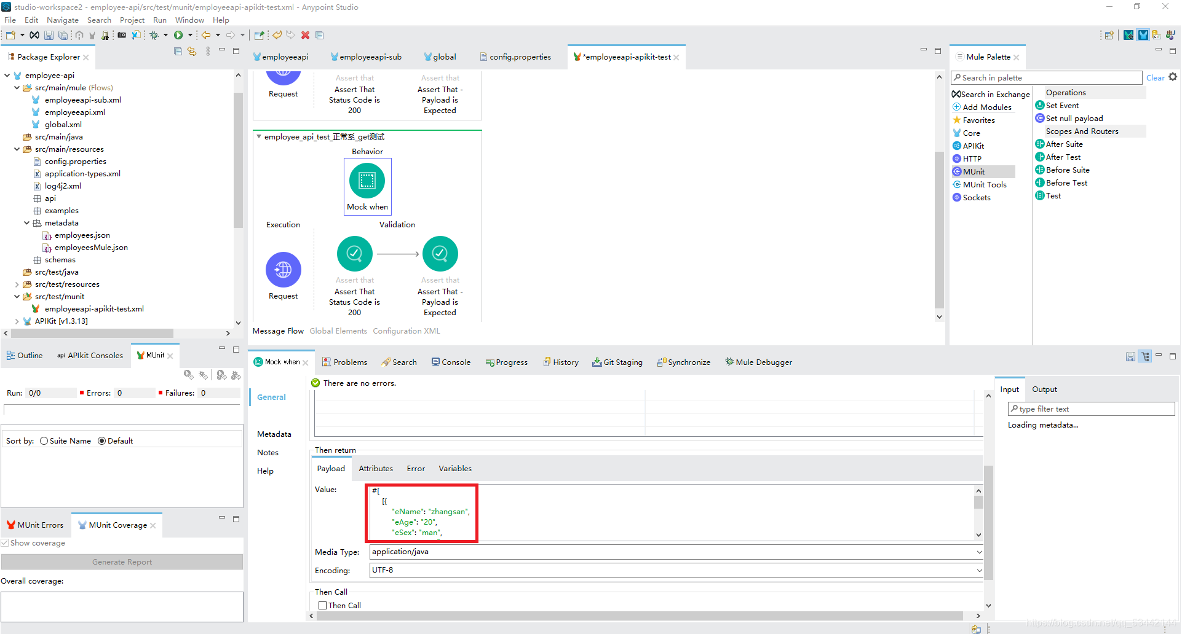Click Add Modules in the palette
The image size is (1182, 634).
tap(982, 107)
